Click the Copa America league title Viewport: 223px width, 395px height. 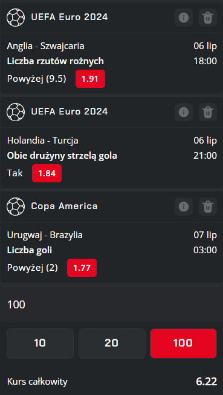pyautogui.click(x=64, y=207)
